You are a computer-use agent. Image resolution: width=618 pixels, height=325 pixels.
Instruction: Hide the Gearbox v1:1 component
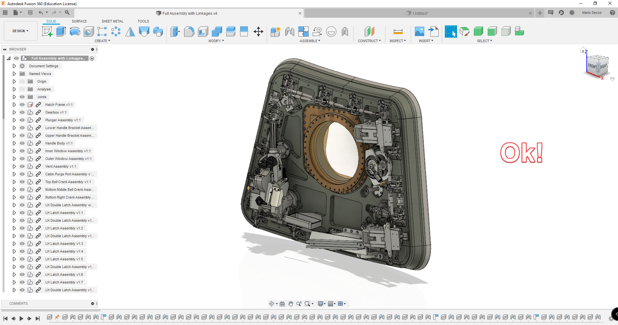point(22,112)
